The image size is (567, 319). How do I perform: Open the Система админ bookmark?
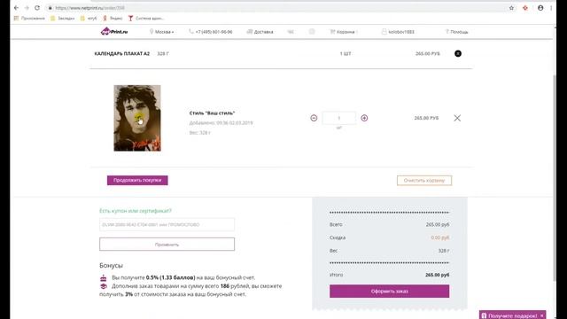pos(146,18)
